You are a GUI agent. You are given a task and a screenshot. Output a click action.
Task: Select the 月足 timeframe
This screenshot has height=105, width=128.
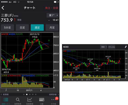coord(52,27)
